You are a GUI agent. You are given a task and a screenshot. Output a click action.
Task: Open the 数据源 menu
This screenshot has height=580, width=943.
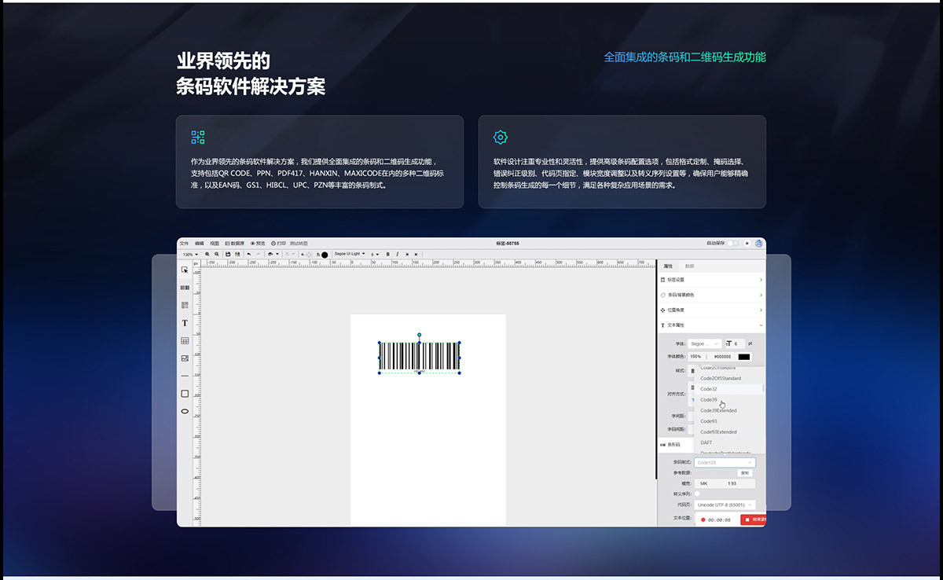coord(234,244)
